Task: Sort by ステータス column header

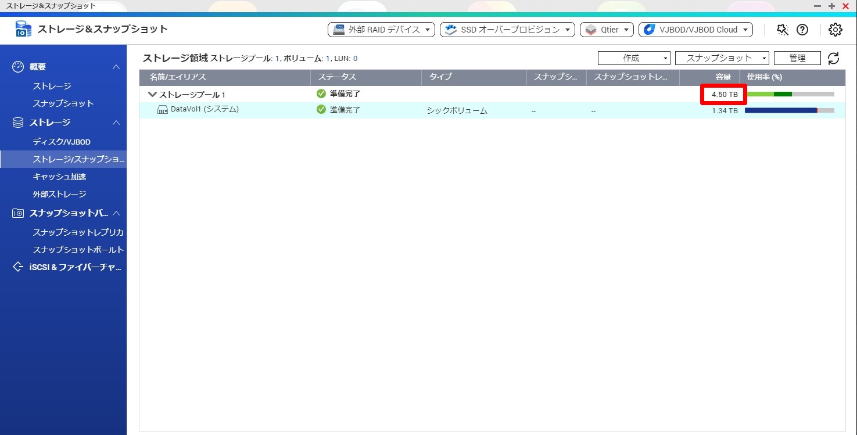Action: (366, 77)
